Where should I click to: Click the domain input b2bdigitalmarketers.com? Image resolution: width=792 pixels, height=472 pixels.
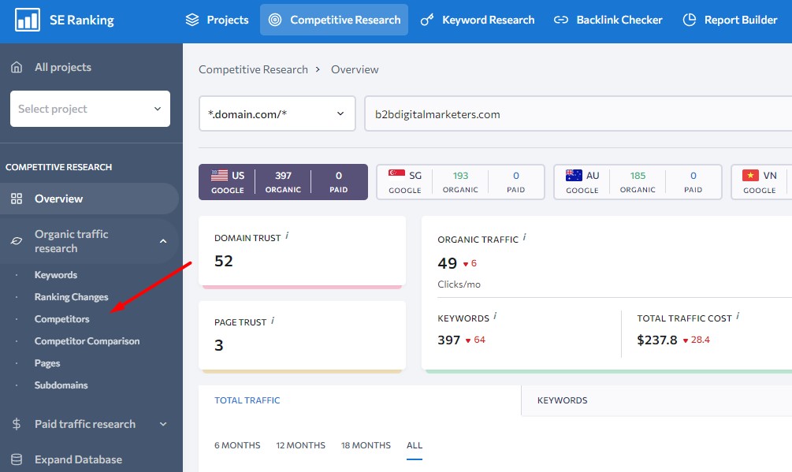click(578, 114)
